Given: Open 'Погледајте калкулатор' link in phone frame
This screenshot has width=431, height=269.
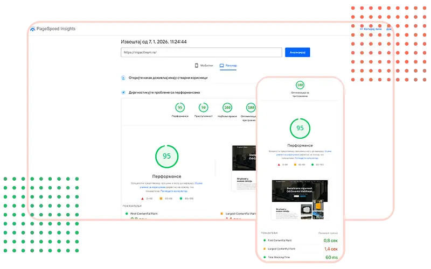Looking at the screenshot, I should 307,158.
